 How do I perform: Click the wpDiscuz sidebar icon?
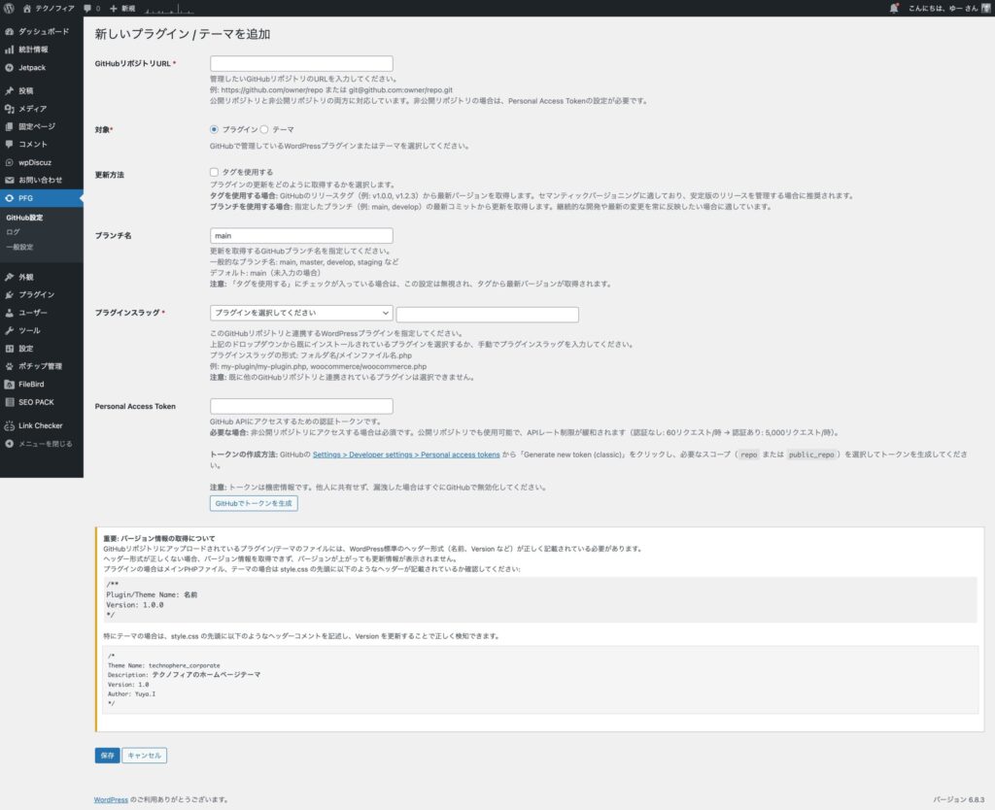click(9, 162)
